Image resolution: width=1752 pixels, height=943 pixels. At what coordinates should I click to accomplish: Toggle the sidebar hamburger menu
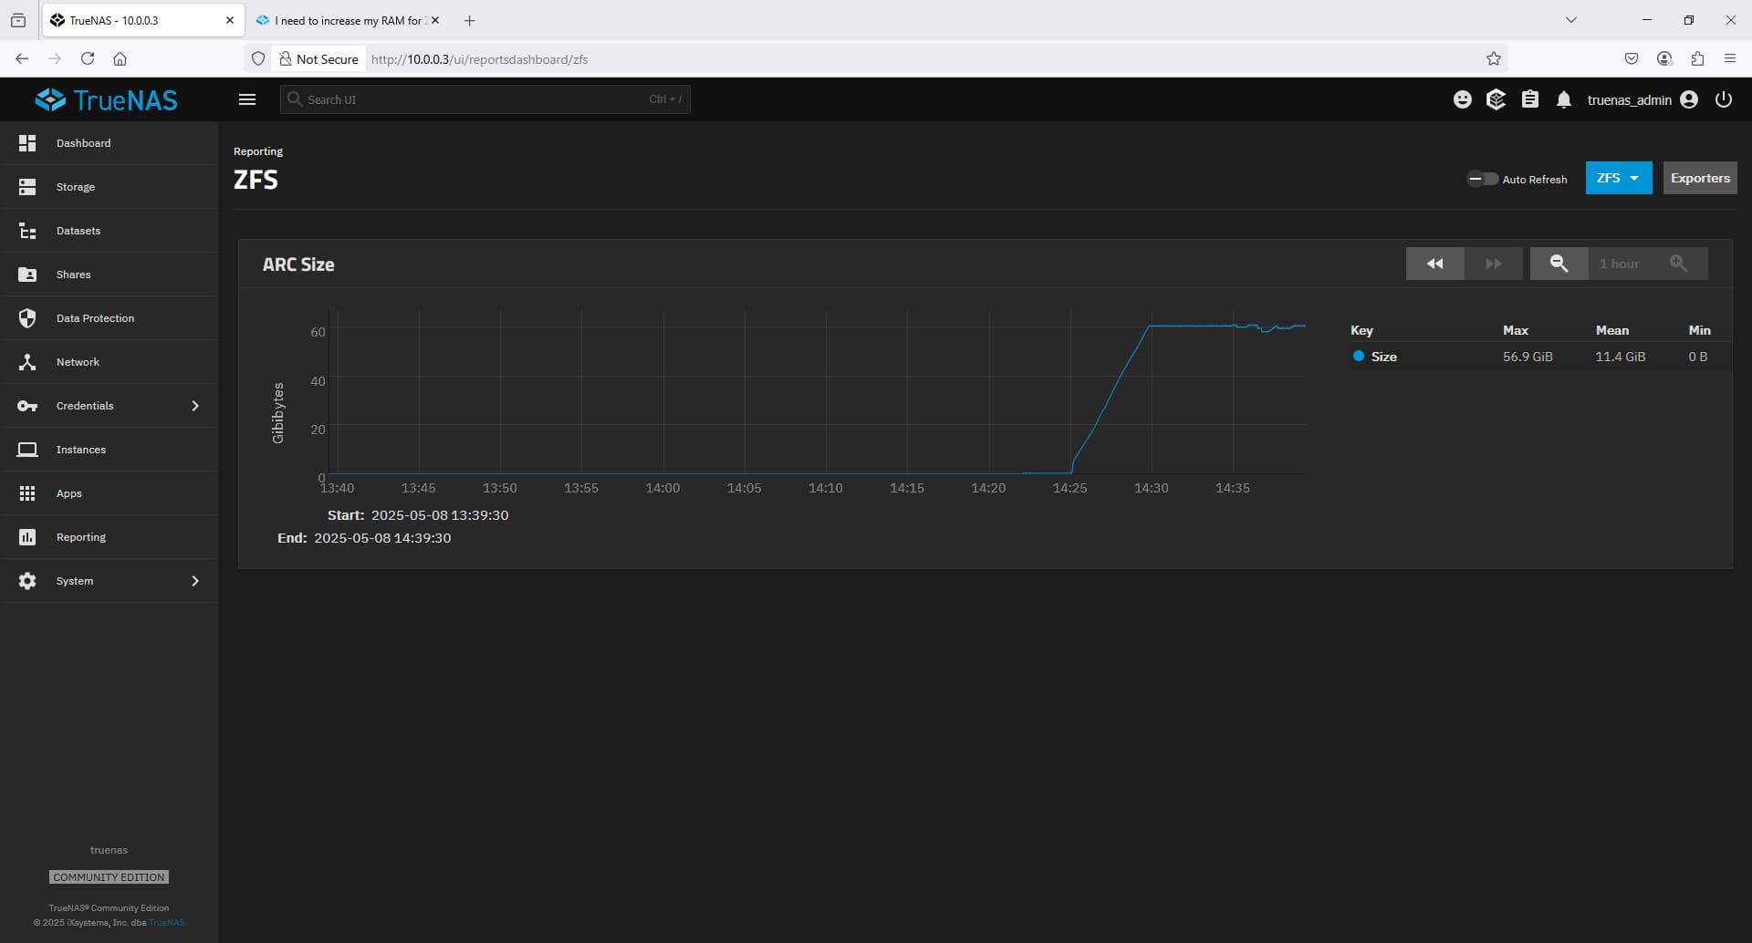247,99
